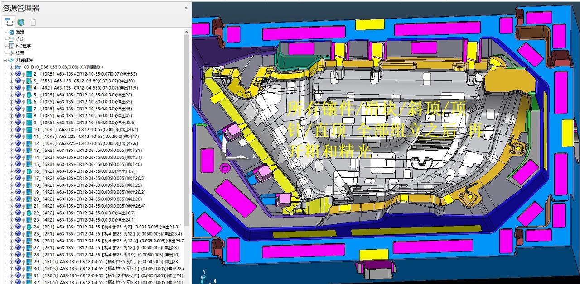Image resolution: width=580 pixels, height=284 pixels.
Task: Switch to the explorer tree view tab
Action: 9,21
